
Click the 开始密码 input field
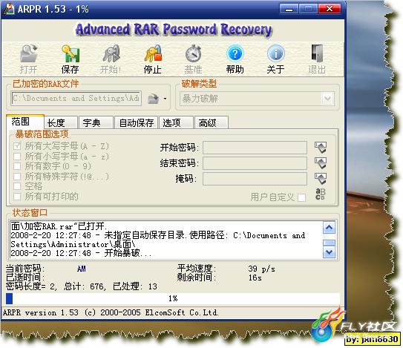[x=255, y=148]
